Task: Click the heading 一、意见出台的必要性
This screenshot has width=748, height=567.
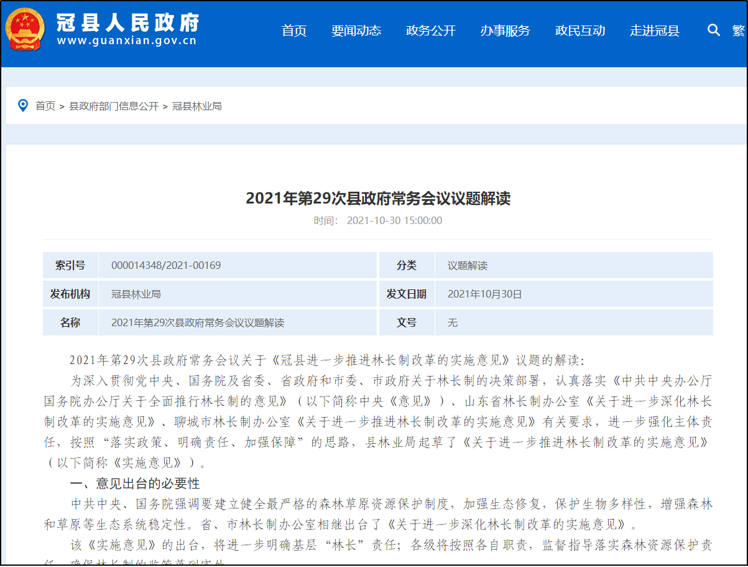Action: click(135, 484)
